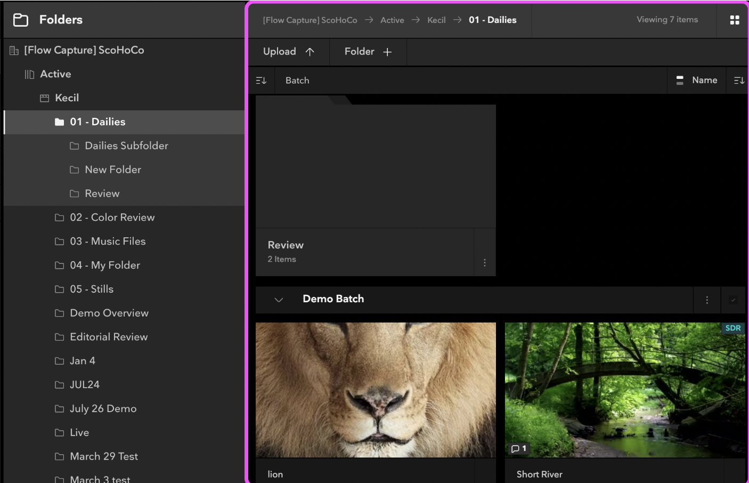Screen dimensions: 749x483
Task: Open the Review folder three-dot menu
Action: (484, 263)
